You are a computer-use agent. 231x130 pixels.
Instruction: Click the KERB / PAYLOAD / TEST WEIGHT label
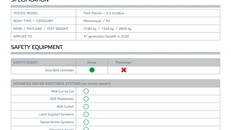[x=41, y=29]
